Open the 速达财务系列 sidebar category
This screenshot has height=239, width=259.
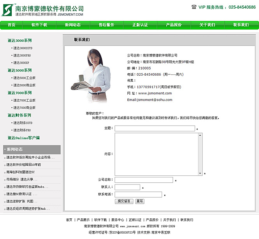(19, 115)
